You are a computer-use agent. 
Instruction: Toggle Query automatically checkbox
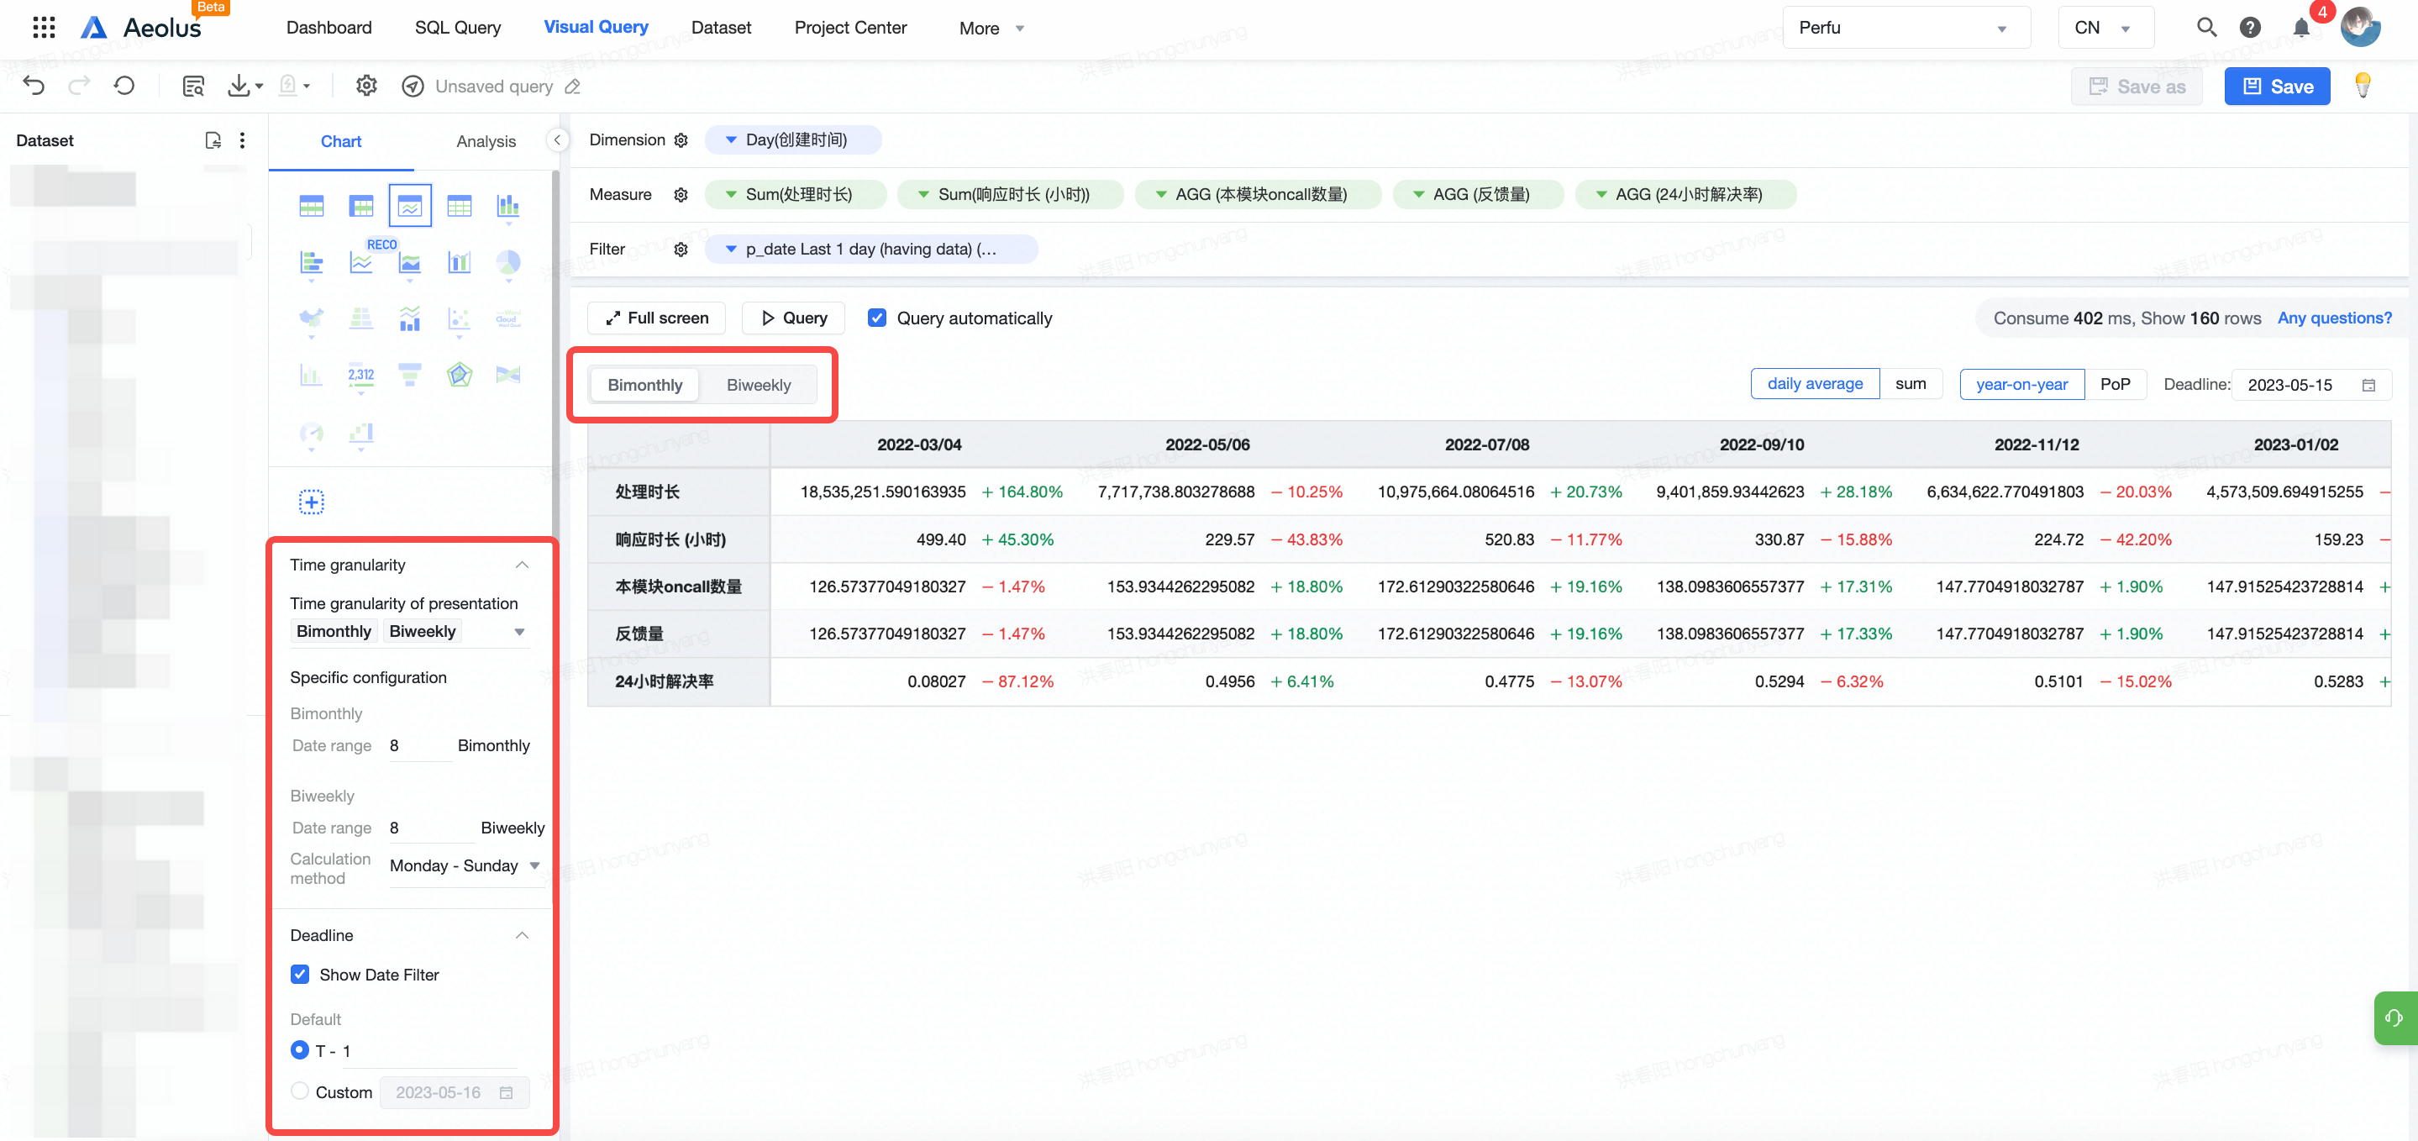pyautogui.click(x=876, y=318)
